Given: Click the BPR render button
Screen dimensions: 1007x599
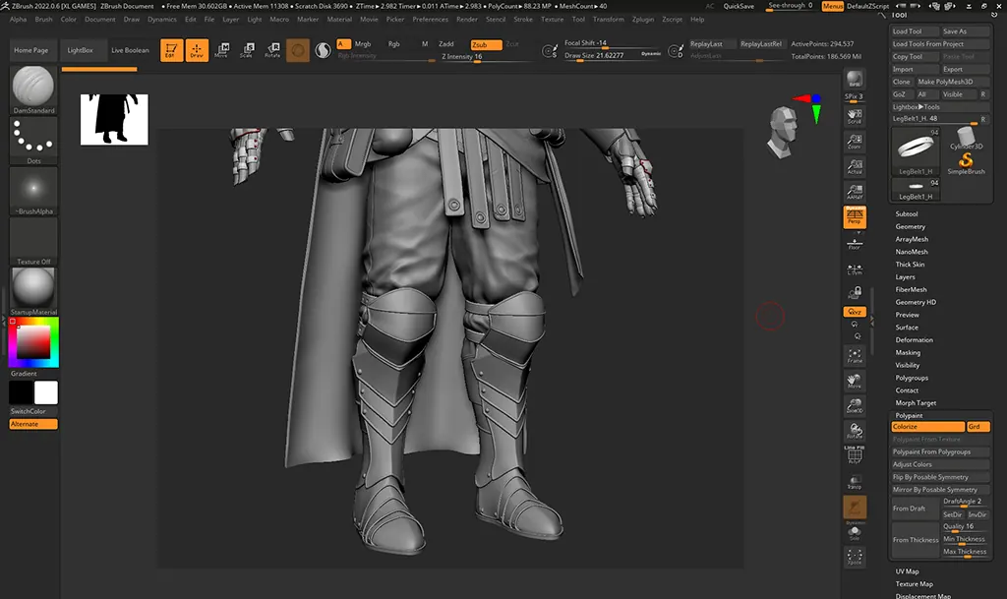Looking at the screenshot, I should pyautogui.click(x=855, y=79).
